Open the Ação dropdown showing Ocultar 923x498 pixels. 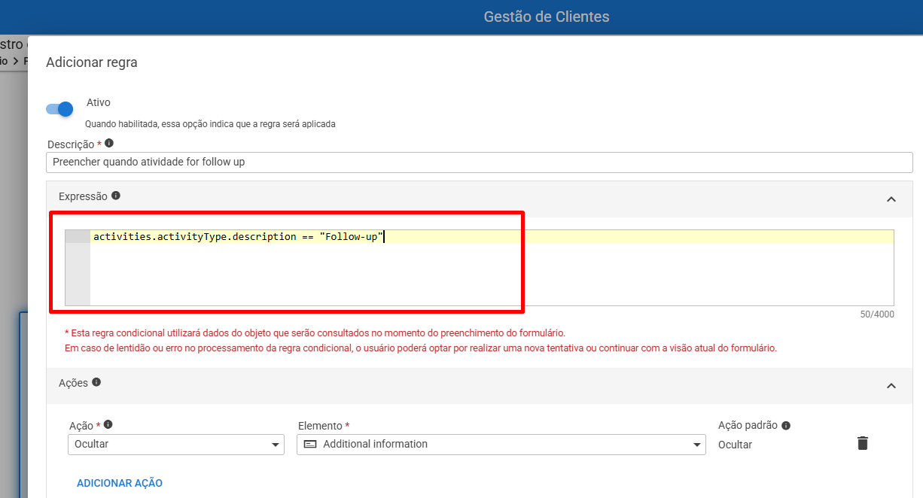pyautogui.click(x=176, y=445)
